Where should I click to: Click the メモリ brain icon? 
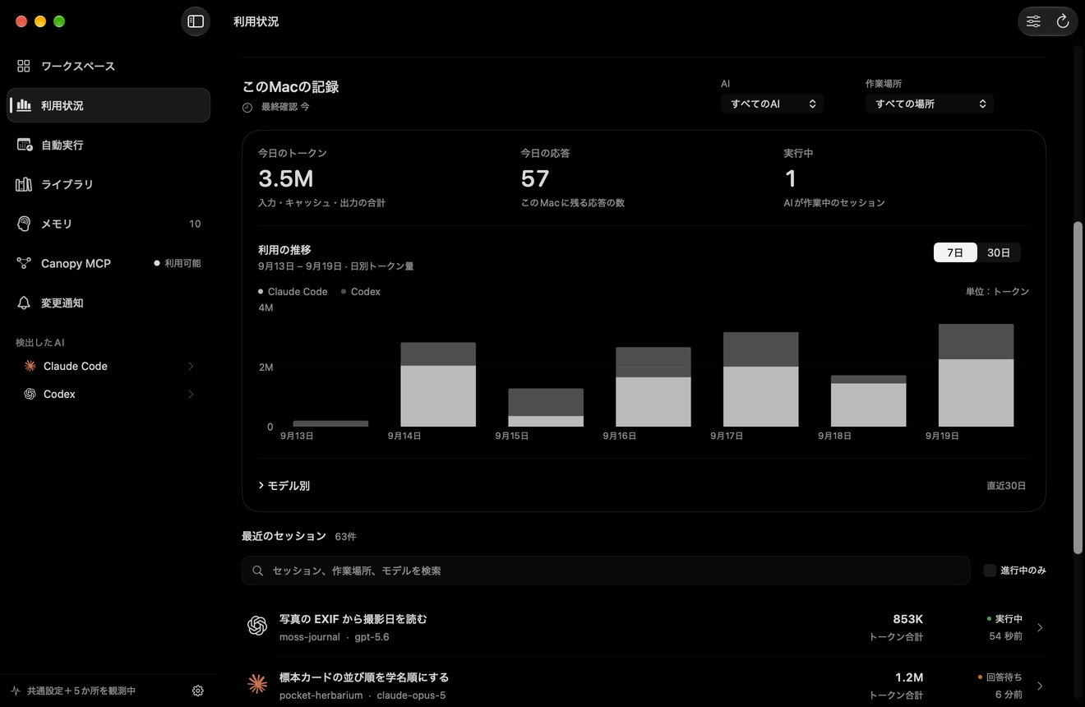pyautogui.click(x=24, y=224)
